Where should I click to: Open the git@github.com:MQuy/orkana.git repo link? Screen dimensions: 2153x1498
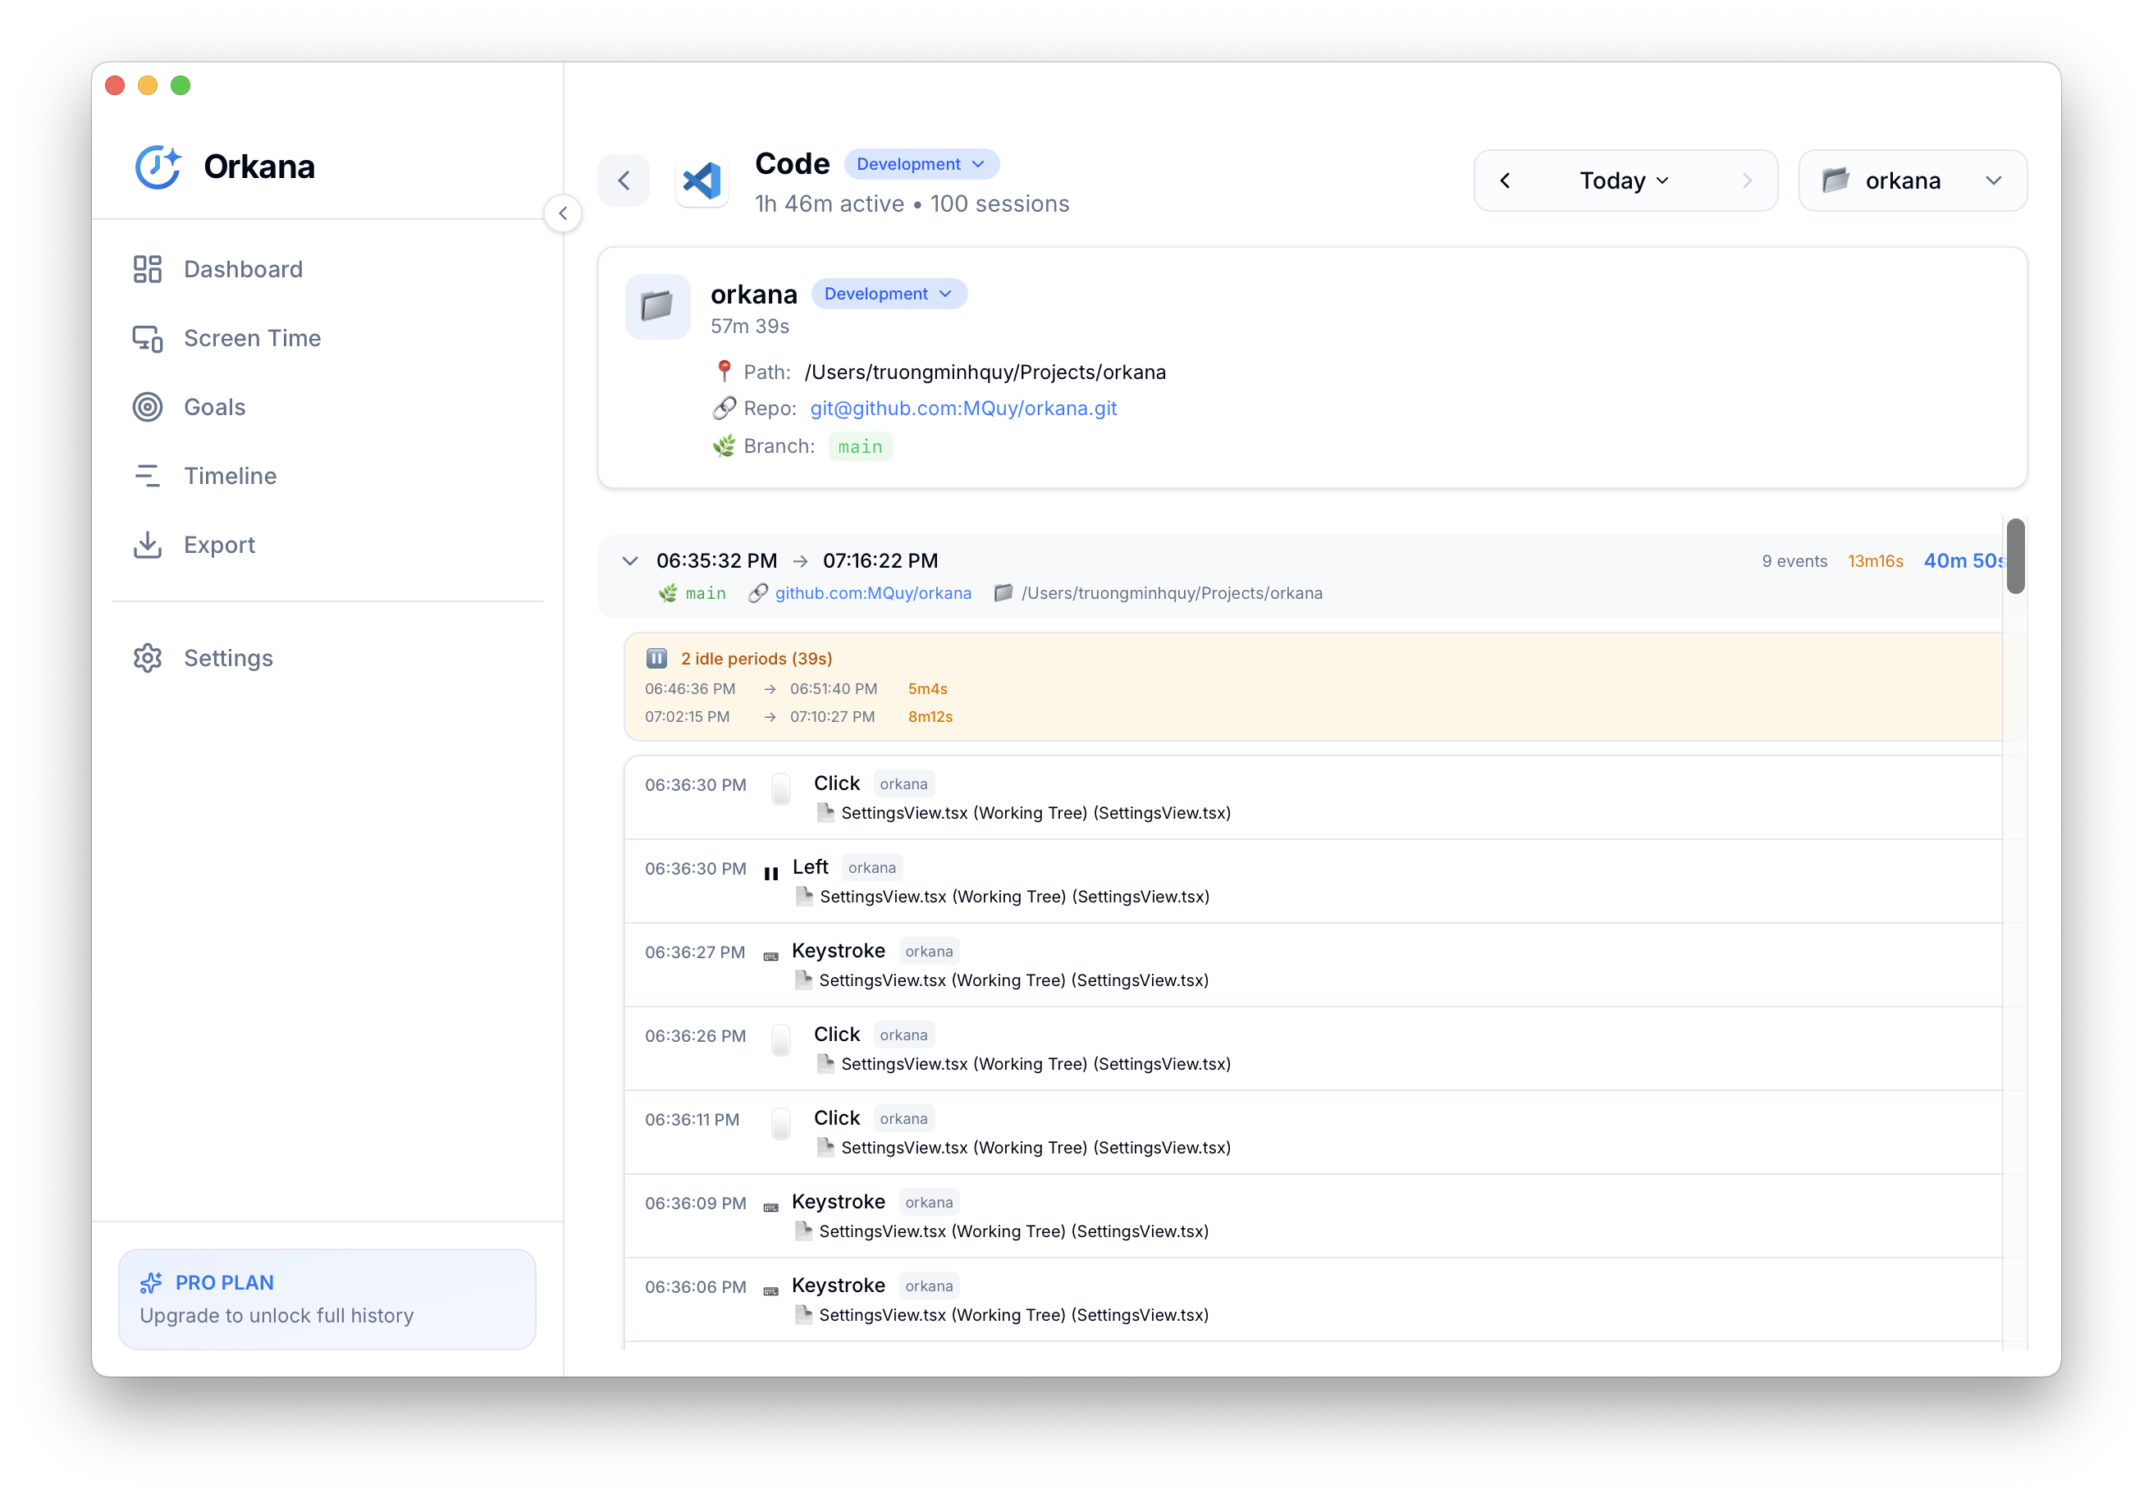(x=963, y=408)
